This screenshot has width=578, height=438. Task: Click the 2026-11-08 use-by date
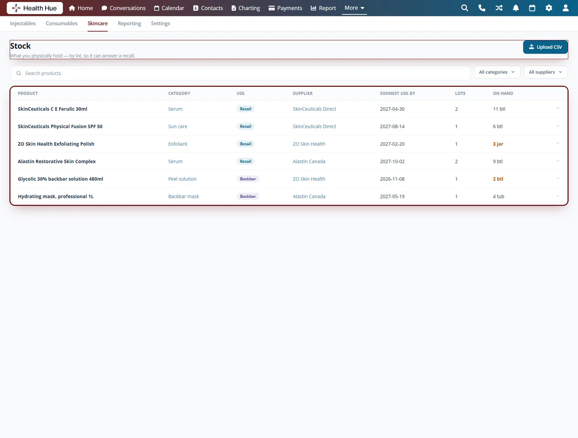[392, 179]
